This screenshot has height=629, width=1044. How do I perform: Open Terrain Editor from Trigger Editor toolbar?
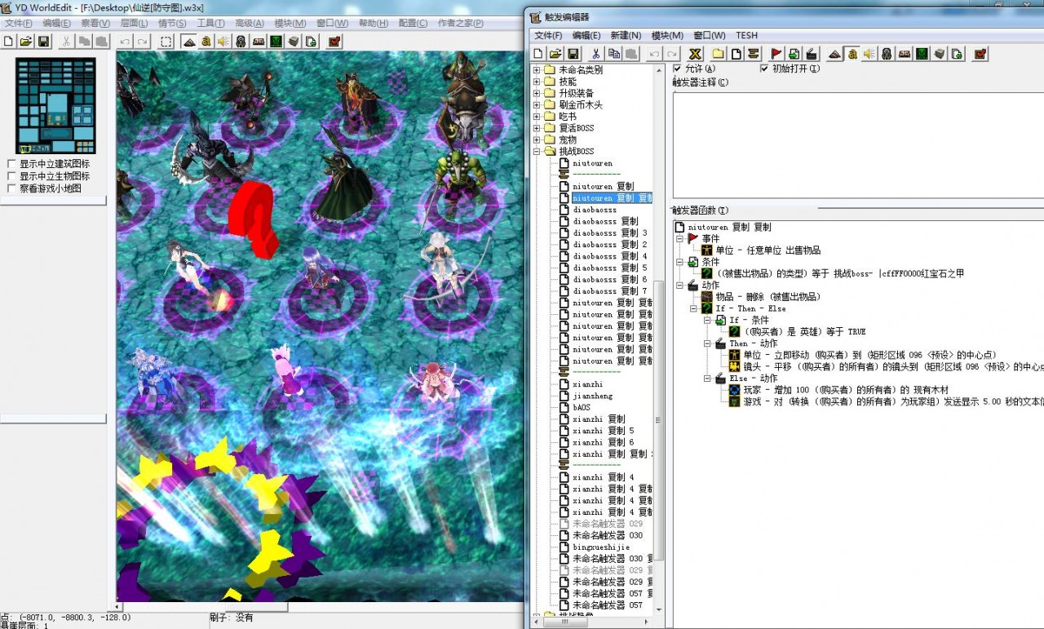834,54
